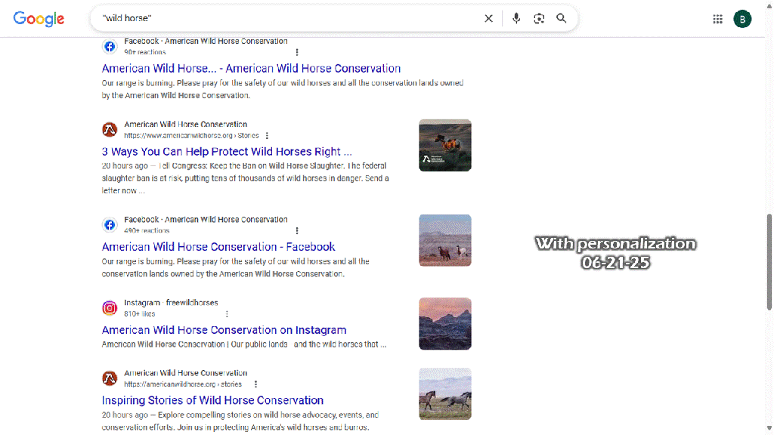Open '3 Ways You Can Help Protect Wild Horses' link

[227, 152]
